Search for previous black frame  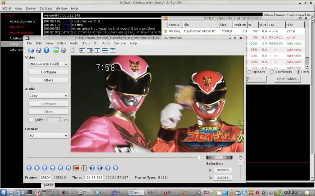(92, 168)
